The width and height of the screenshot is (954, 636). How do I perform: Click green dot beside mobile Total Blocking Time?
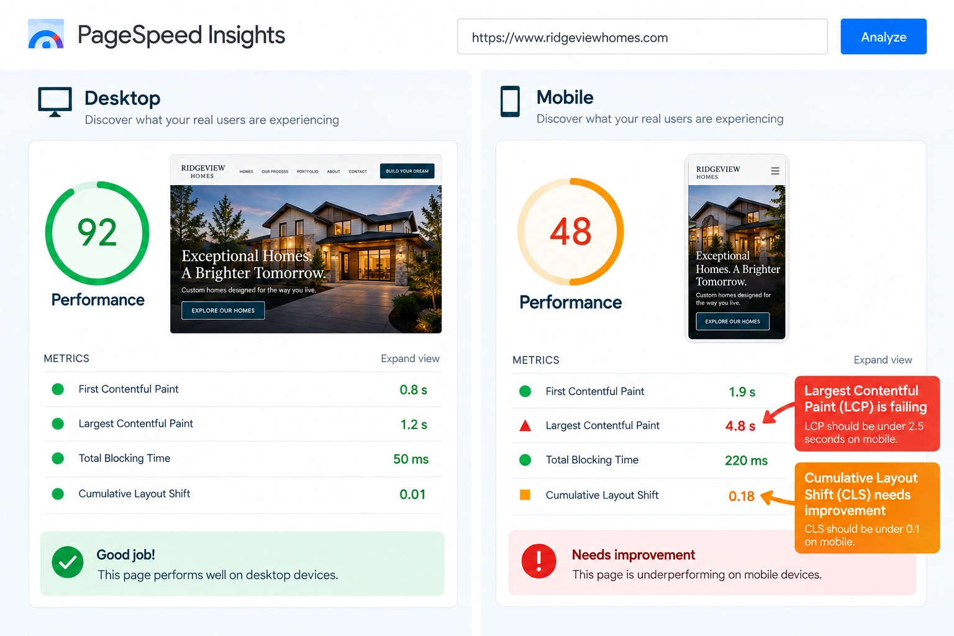pyautogui.click(x=525, y=460)
